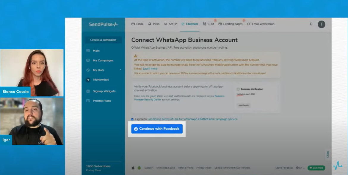Click the mobile device icon in header
Viewport: 348px width, 175px height.
311,24
